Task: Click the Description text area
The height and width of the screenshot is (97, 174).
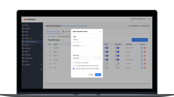Action: [x=87, y=50]
